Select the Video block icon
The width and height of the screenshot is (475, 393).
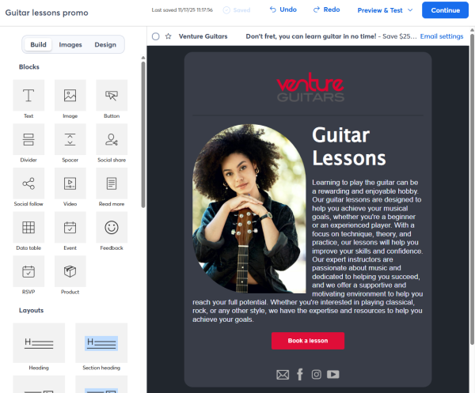(x=70, y=183)
